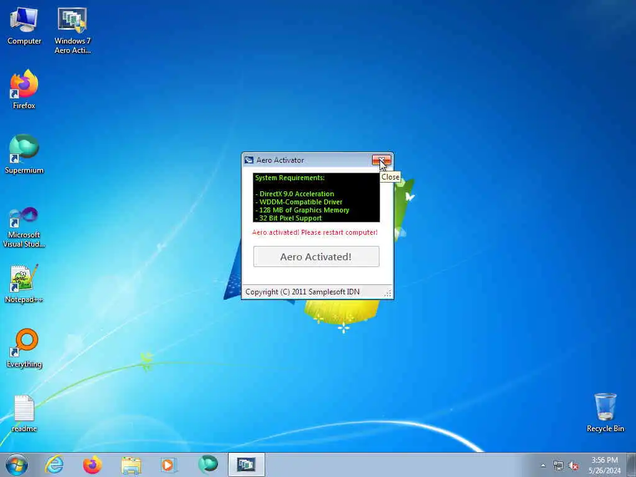The image size is (636, 477).
Task: Close the Aero Activator window
Action: coord(381,160)
